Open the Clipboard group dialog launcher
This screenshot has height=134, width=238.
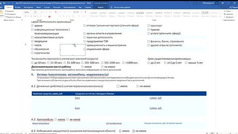[22, 20]
